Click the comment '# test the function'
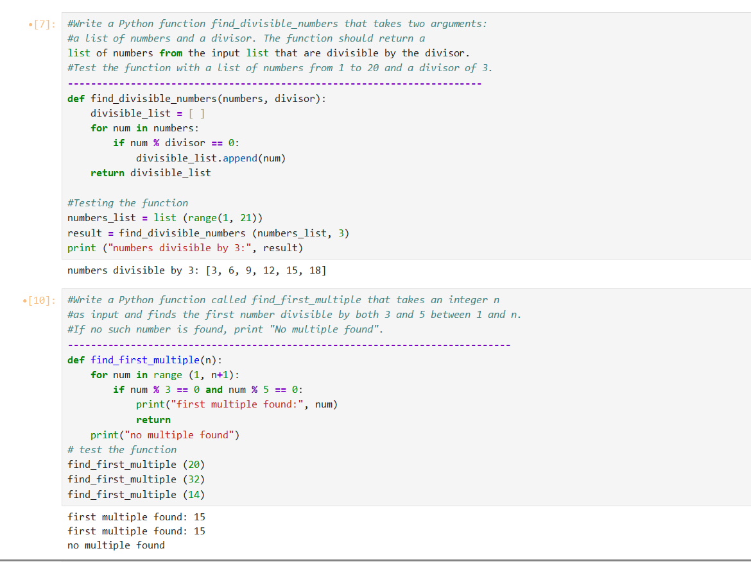 [122, 450]
